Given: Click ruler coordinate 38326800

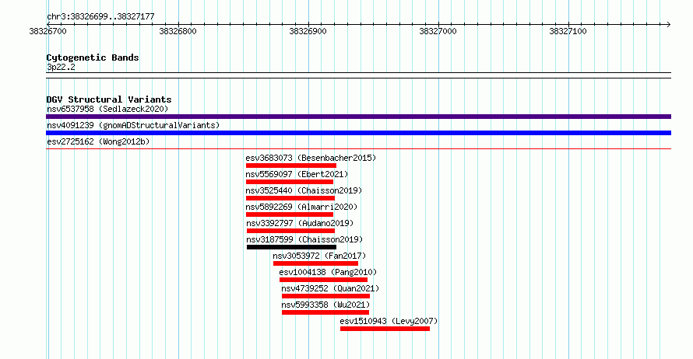Looking at the screenshot, I should tap(178, 31).
